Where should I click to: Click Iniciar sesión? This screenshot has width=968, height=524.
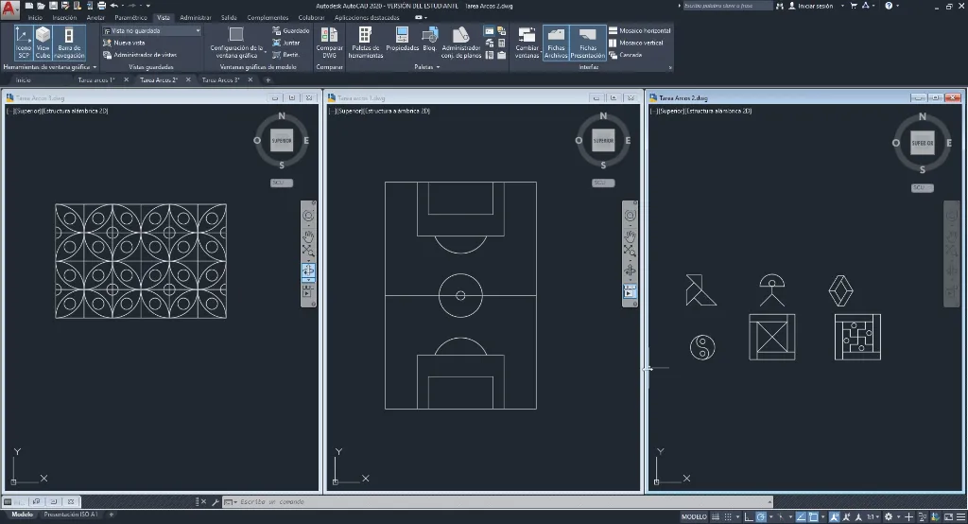pyautogui.click(x=810, y=6)
